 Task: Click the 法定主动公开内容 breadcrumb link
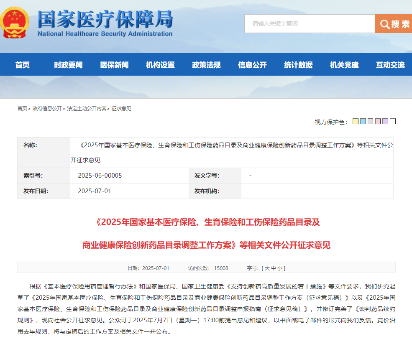point(87,109)
